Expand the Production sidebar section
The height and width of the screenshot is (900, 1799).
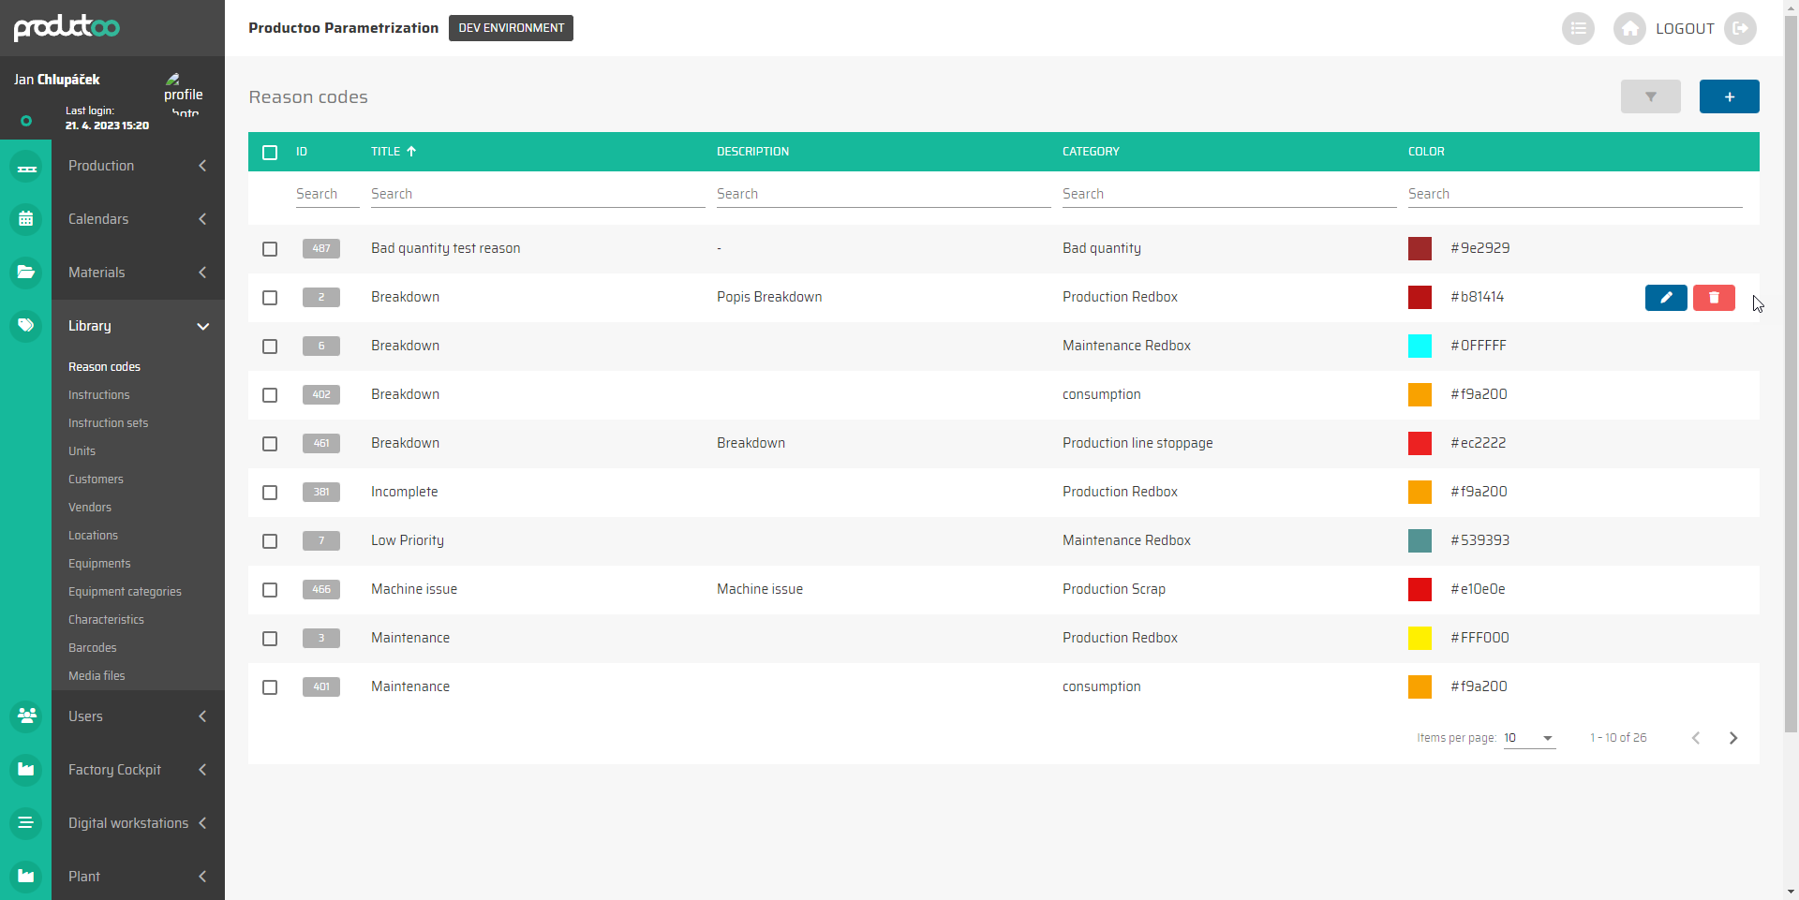point(138,166)
